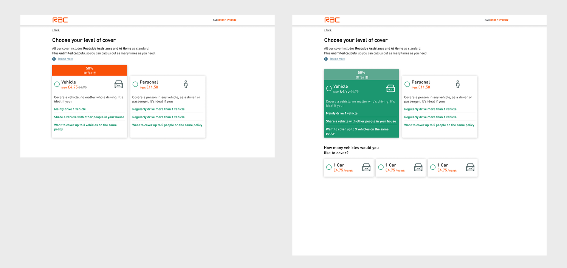Click the £11.50 price on the right mockup's Personal card
567x268 pixels.
[x=424, y=87]
